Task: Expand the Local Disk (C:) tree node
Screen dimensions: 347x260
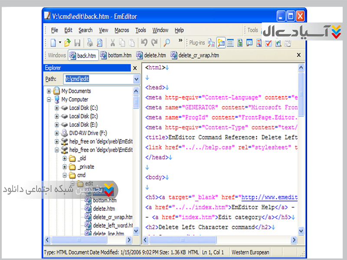Action: tap(57, 108)
